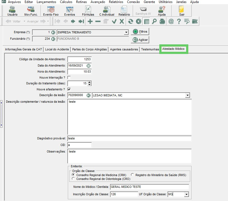Open Mov.Func. toolbar icon
The width and height of the screenshot is (228, 201).
point(31,11)
